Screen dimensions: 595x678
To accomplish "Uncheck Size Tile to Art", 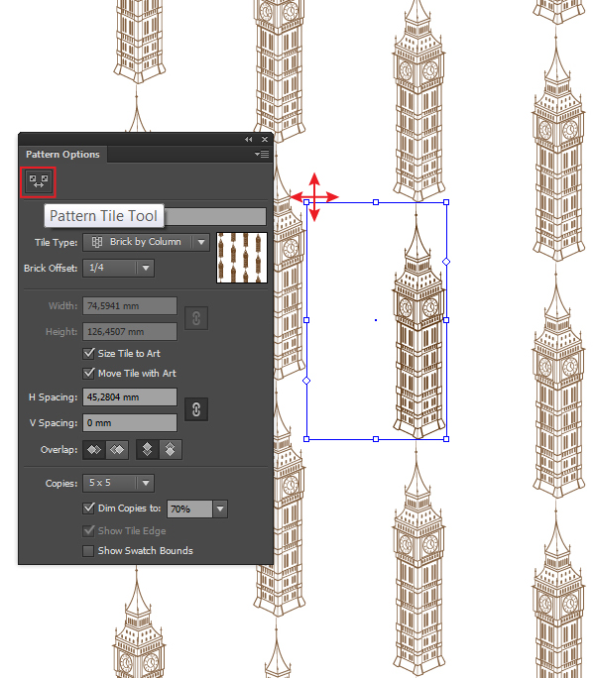I will coord(88,353).
